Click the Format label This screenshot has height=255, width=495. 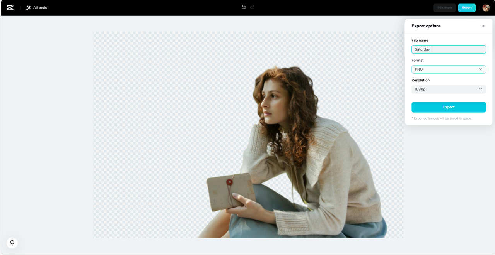pyautogui.click(x=418, y=61)
